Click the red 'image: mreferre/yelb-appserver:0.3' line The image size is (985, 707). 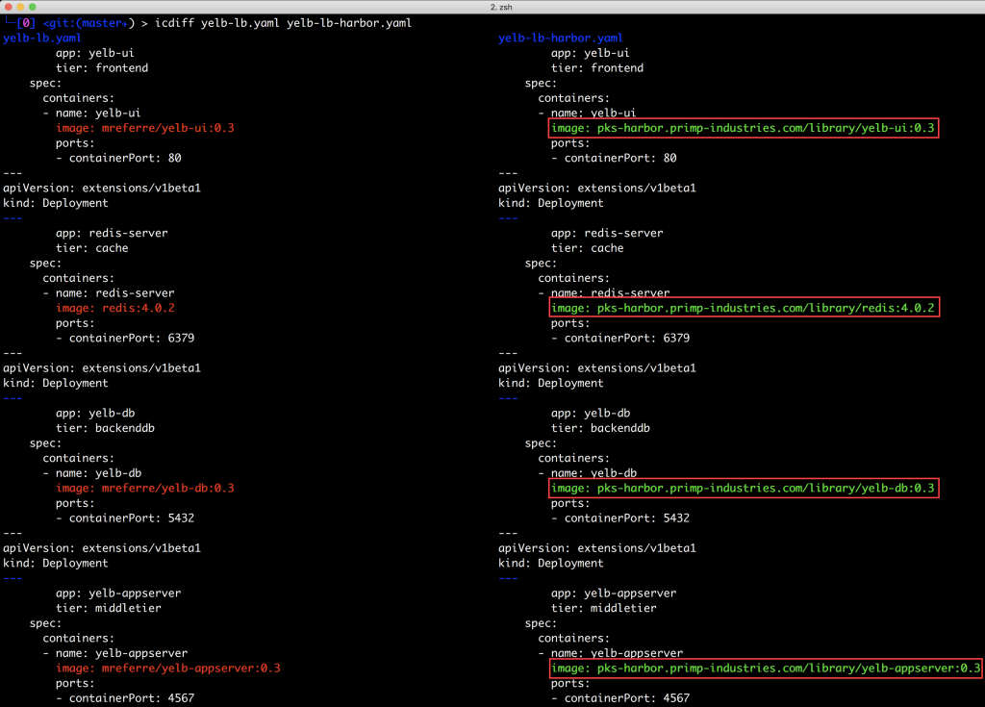point(168,668)
